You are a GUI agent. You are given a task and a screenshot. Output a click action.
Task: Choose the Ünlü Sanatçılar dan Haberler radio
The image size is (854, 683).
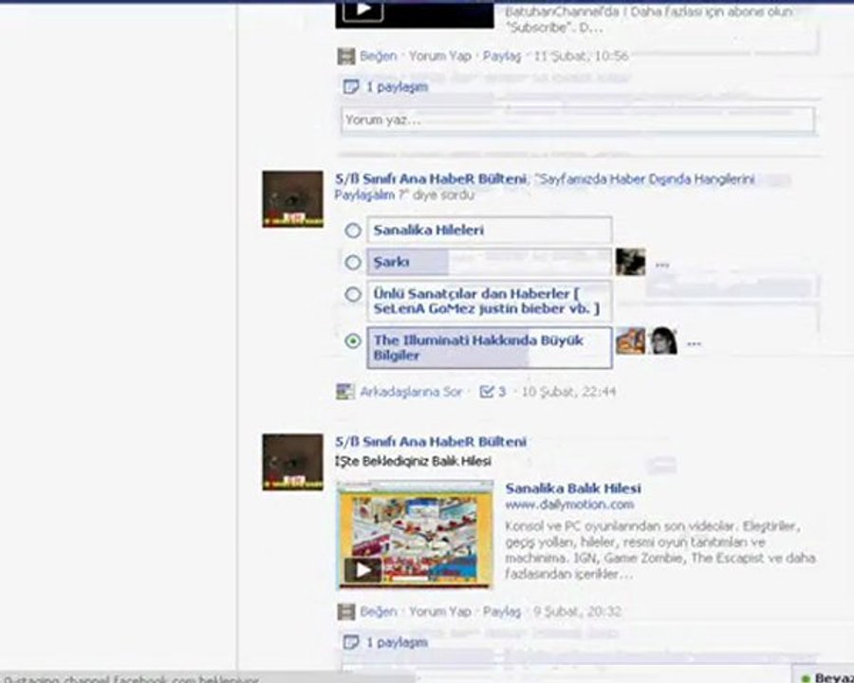[353, 295]
